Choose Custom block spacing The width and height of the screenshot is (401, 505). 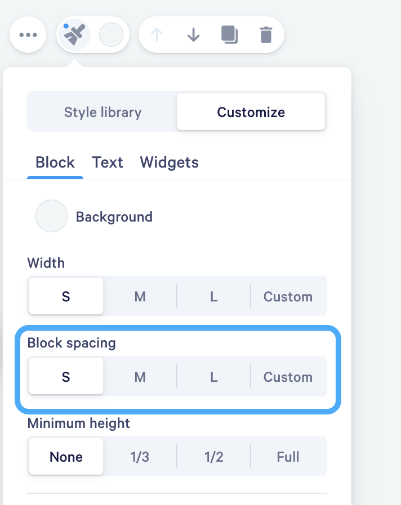tap(288, 376)
